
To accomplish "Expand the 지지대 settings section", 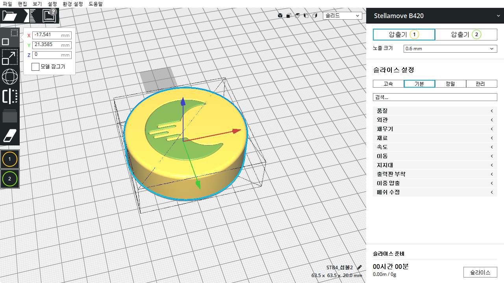I will click(x=435, y=165).
